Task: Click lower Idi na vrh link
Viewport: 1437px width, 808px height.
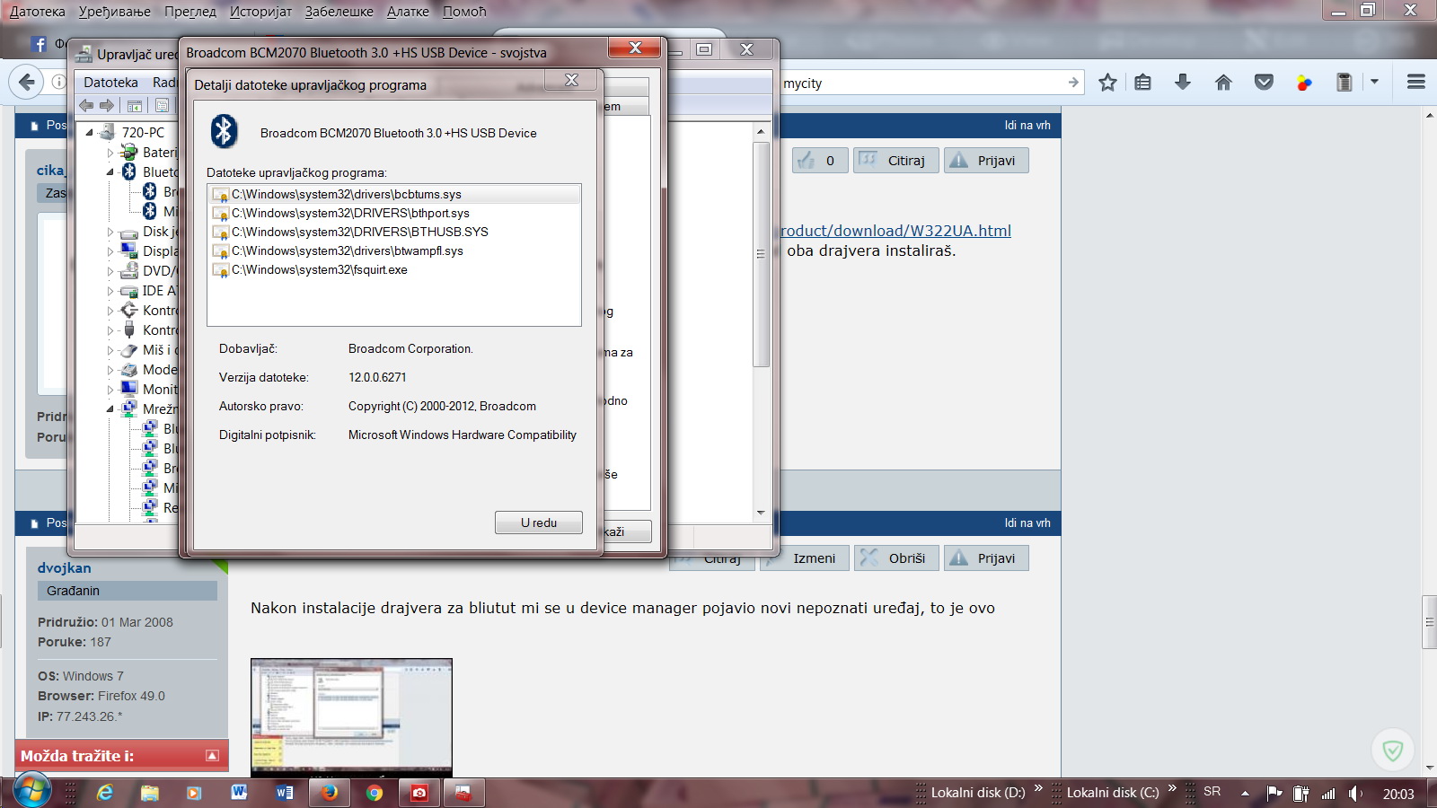Action: [1027, 523]
